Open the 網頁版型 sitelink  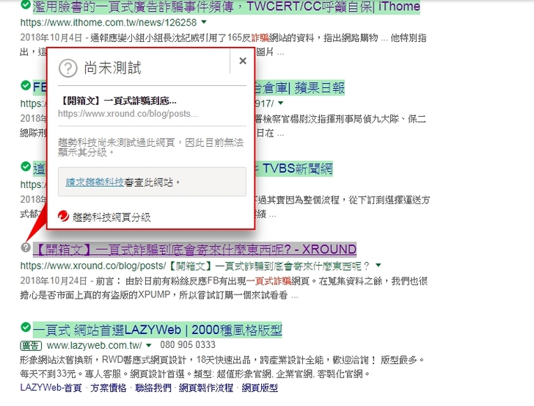pos(260,388)
